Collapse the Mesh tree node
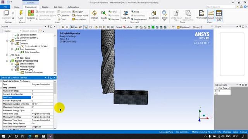The height and width of the screenshot is (139, 248). (x=7, y=55)
